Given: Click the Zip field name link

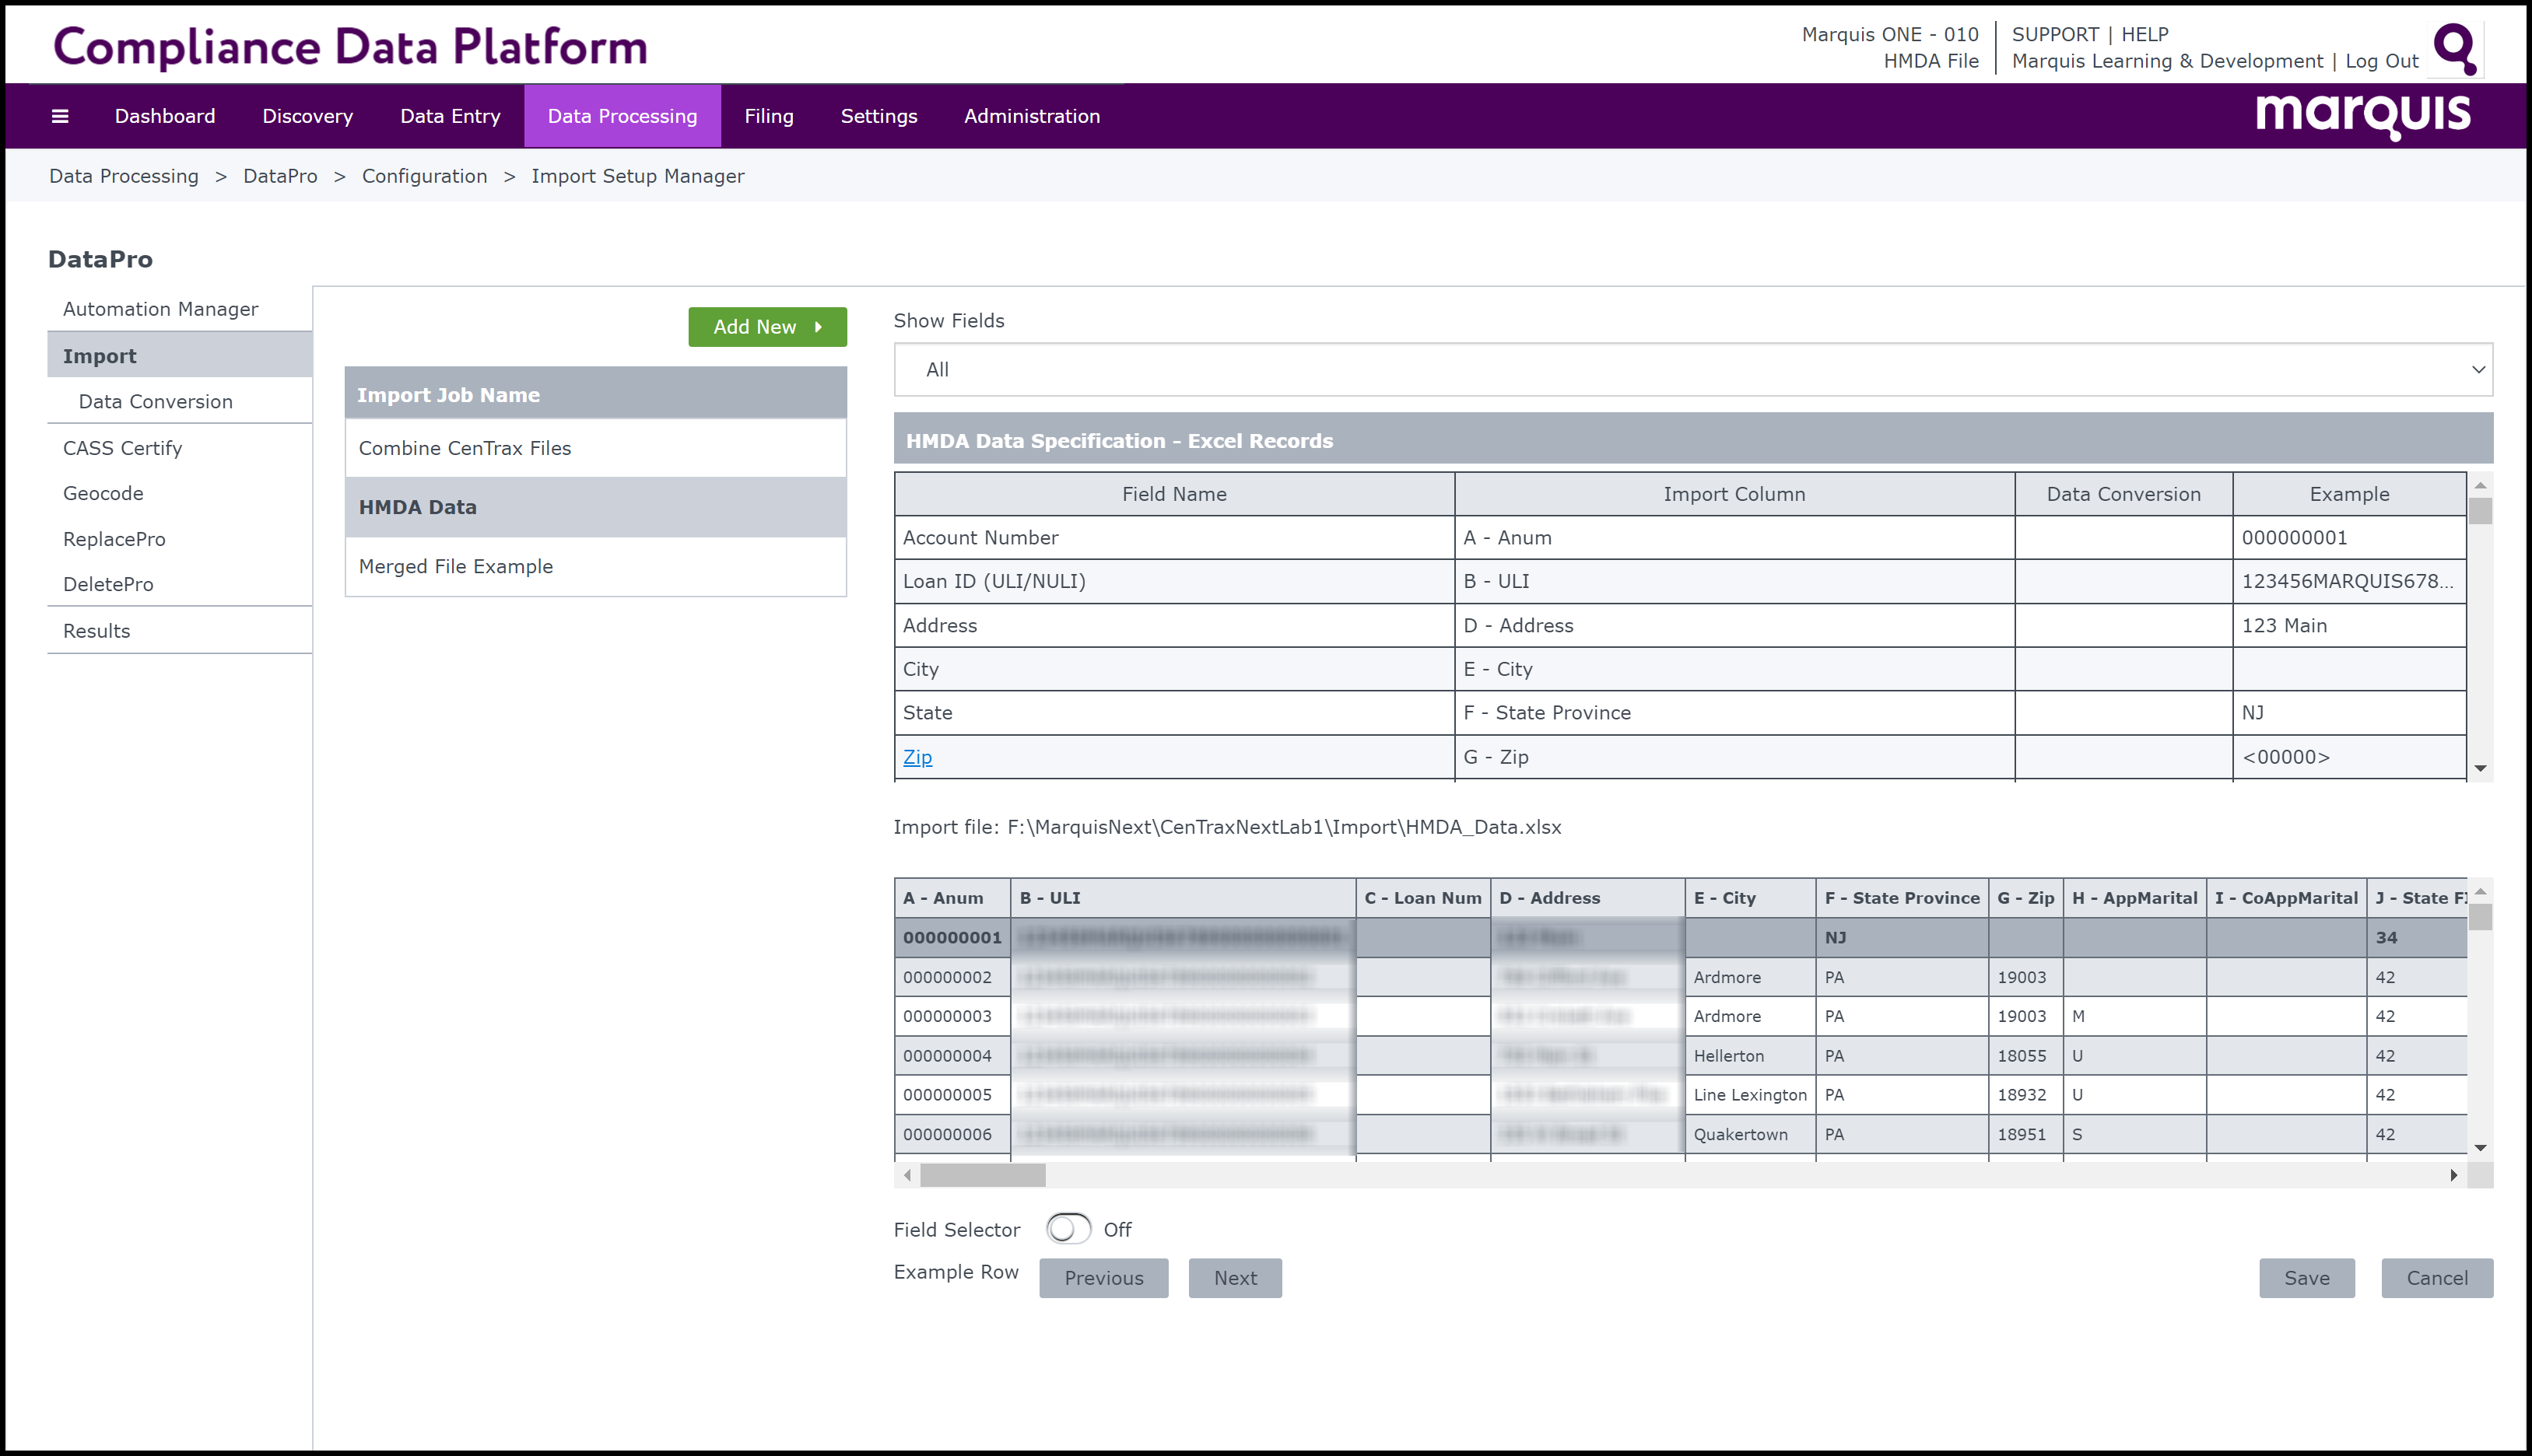Looking at the screenshot, I should coord(917,757).
